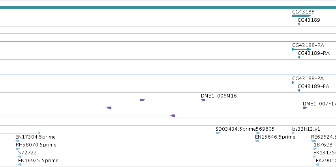Select the EN15646.5prime EST arrow

pos(257,141)
